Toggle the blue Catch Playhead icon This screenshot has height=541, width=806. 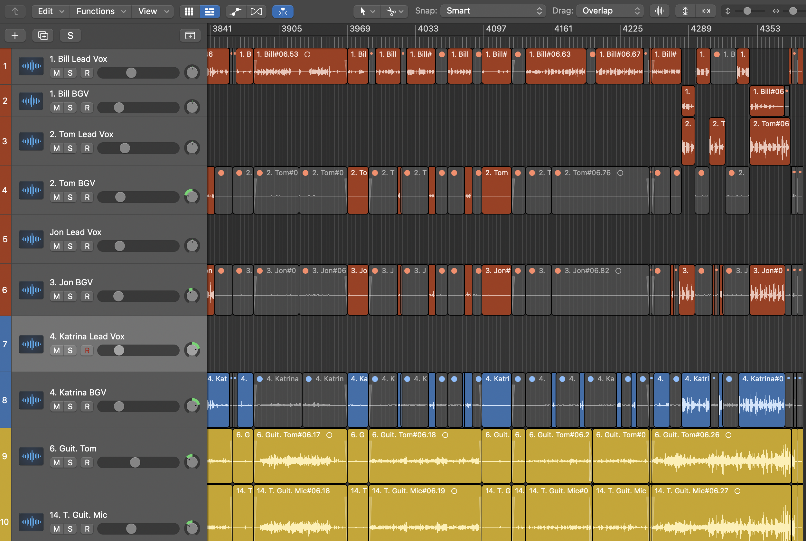(283, 11)
